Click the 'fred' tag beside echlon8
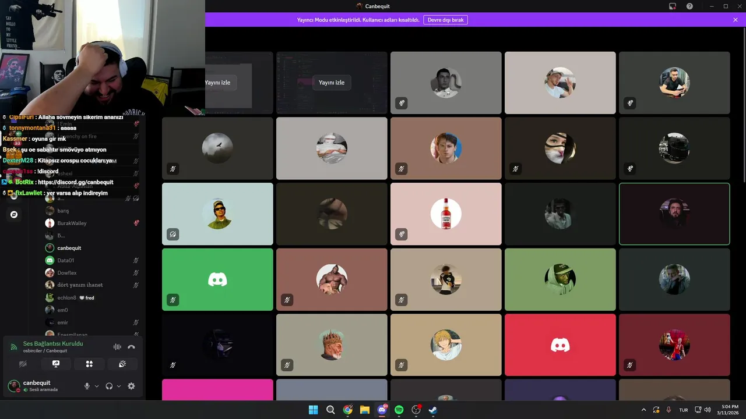Screen dimensions: 746x419 [x=86, y=298]
